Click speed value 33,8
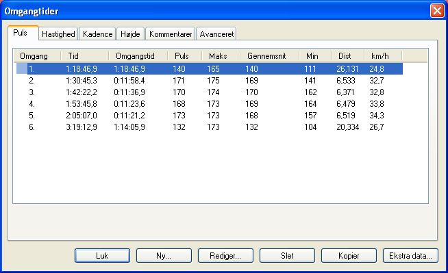The width and height of the screenshot is (448, 273). click(377, 104)
